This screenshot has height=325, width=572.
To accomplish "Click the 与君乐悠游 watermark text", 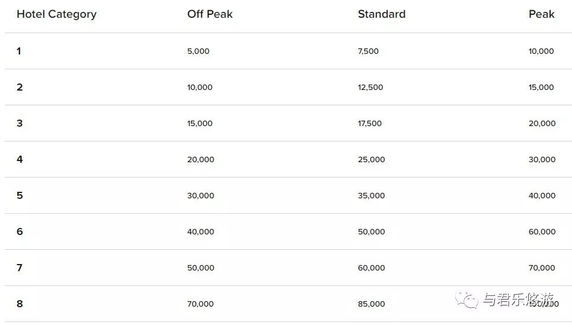I will pos(519,300).
